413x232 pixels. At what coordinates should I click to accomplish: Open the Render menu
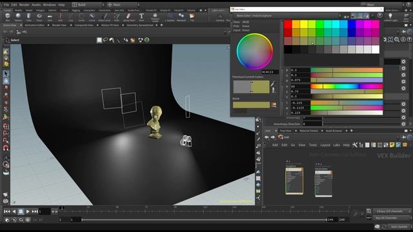click(25, 5)
